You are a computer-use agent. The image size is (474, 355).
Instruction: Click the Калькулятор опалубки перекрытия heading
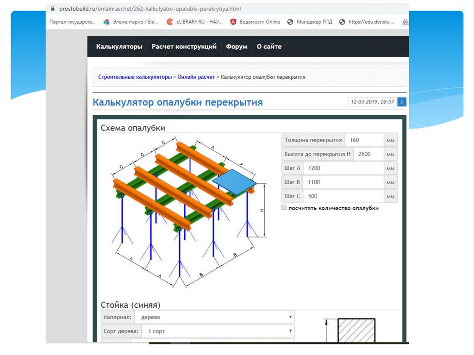click(177, 102)
